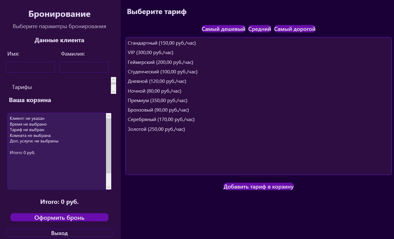Viewport: 394px width, 239px height.
Task: Choose the 'Ночной' 80 rubles tariff
Action: [154, 91]
